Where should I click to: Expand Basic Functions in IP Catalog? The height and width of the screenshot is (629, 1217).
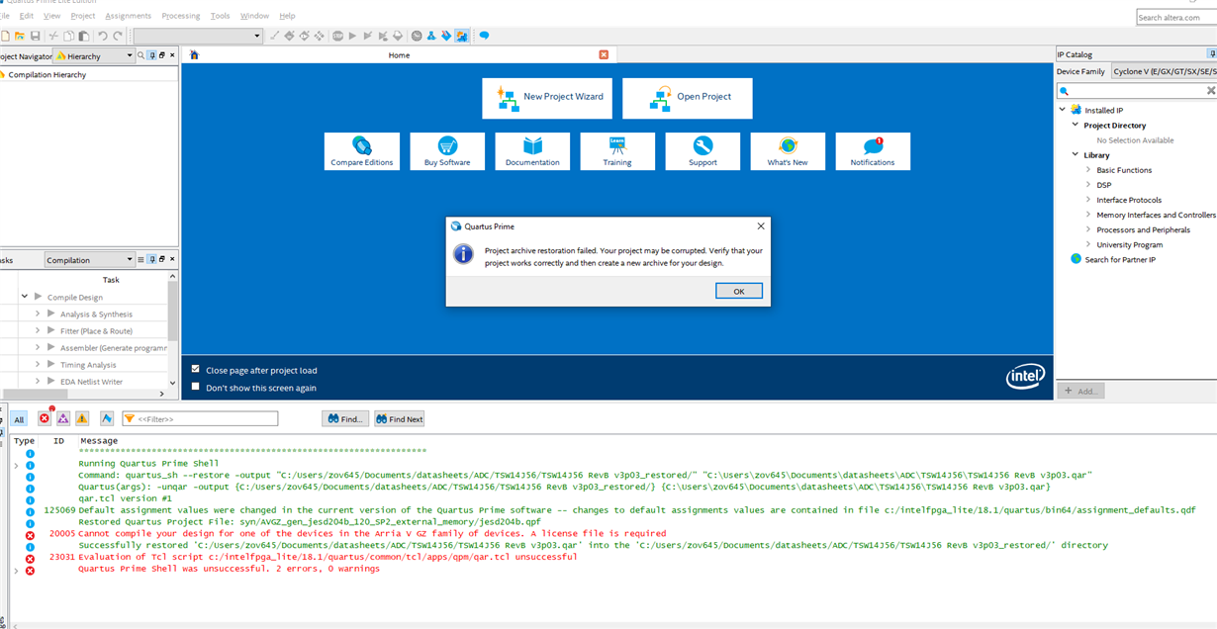point(1088,170)
